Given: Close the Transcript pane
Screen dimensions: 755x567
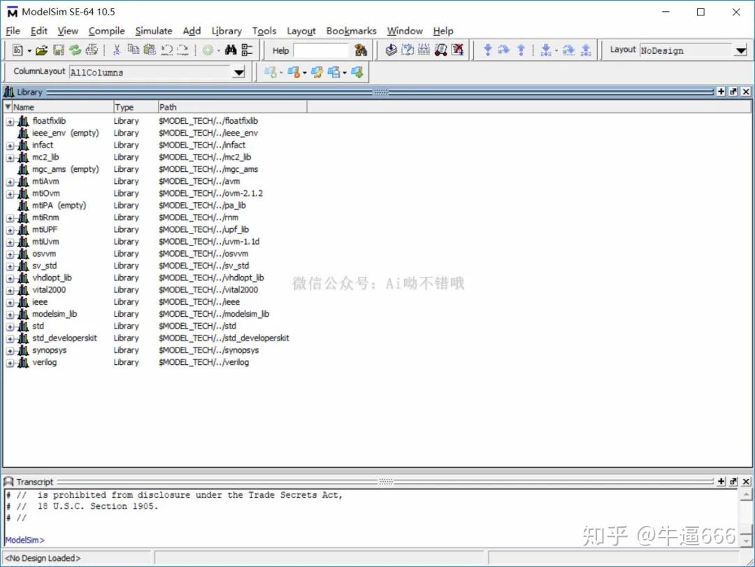Looking at the screenshot, I should coord(746,481).
